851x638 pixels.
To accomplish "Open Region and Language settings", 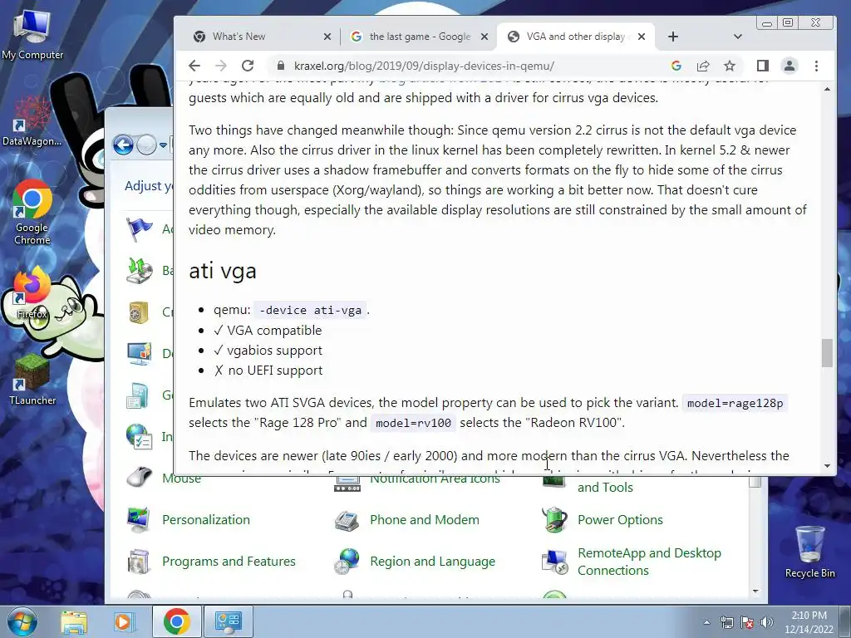I will [x=432, y=561].
